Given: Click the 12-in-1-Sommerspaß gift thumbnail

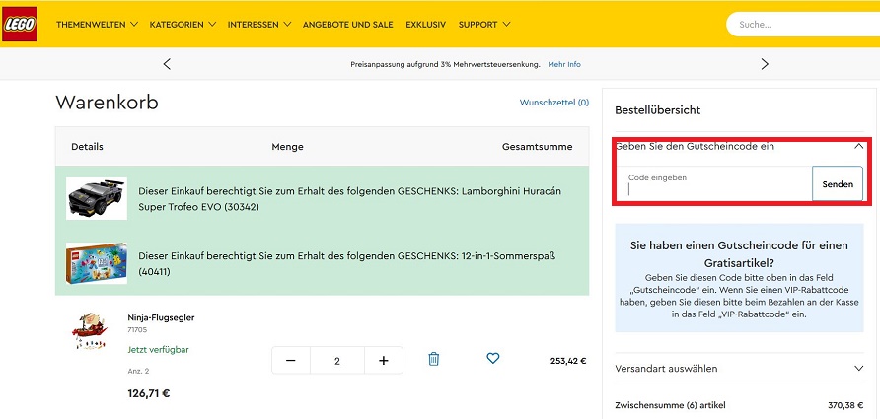Looking at the screenshot, I should 97,263.
